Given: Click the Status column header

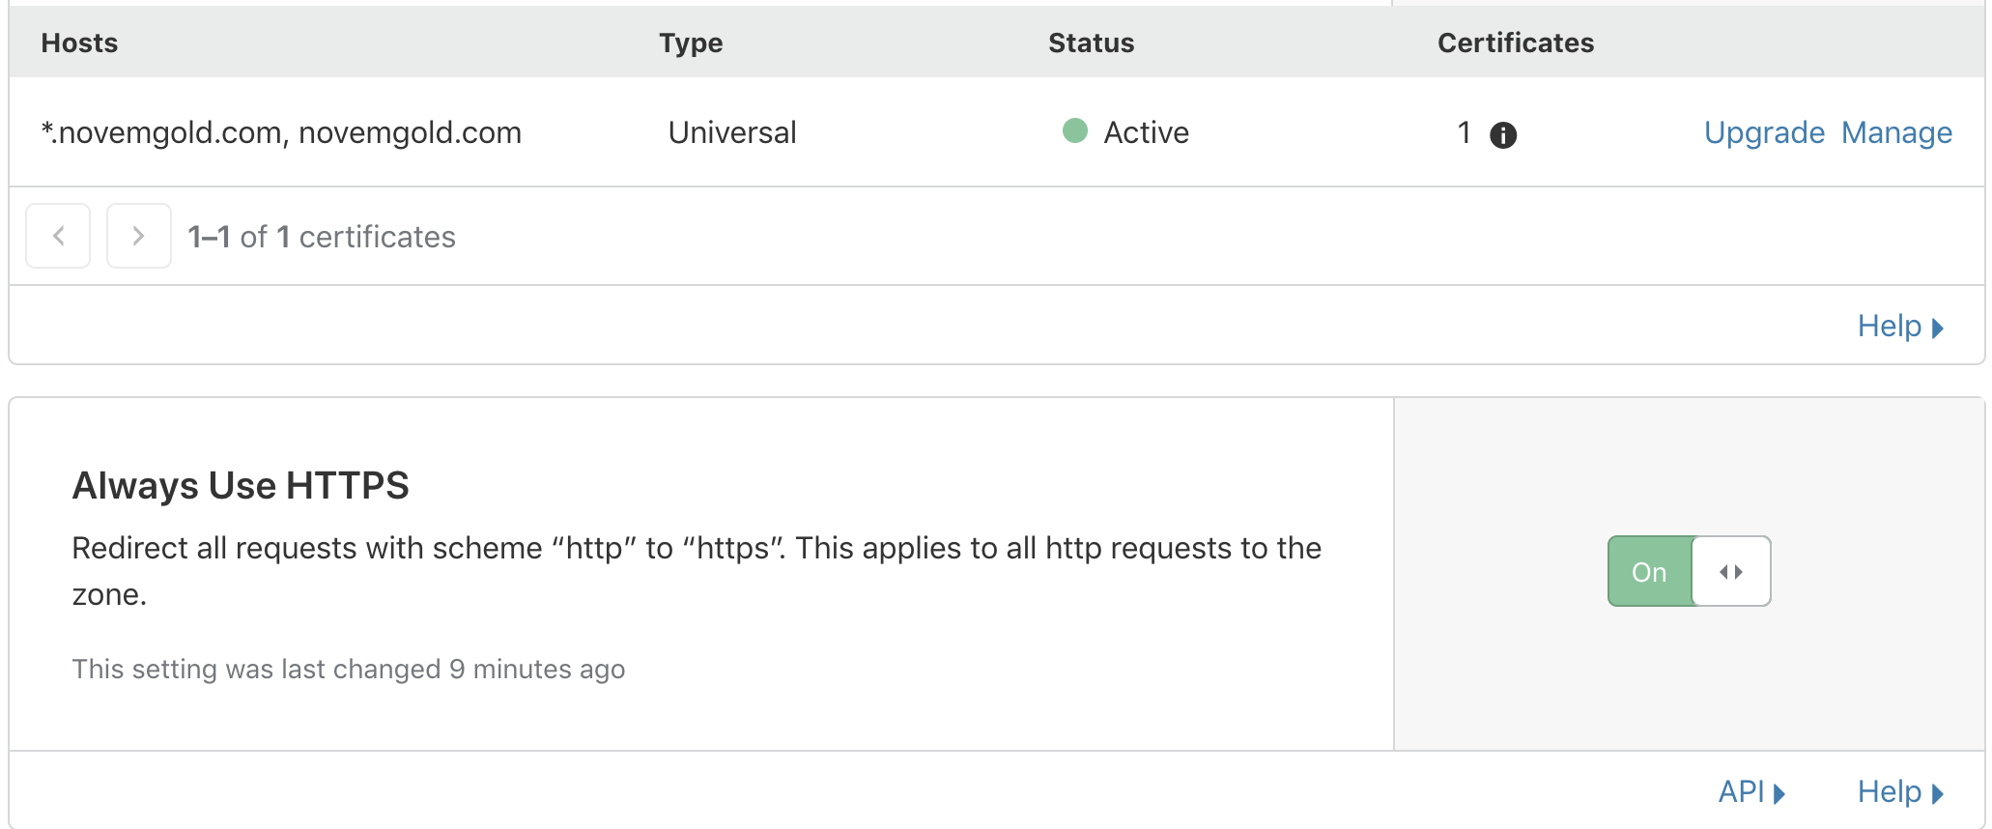Looking at the screenshot, I should (1091, 43).
